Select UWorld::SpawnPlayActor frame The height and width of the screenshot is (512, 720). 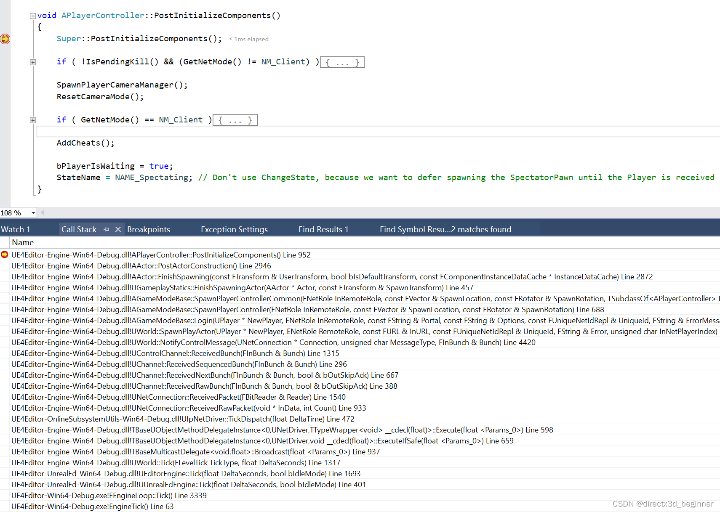tap(365, 331)
